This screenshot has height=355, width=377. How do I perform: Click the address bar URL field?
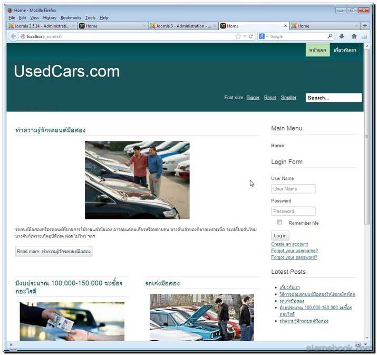tap(130, 36)
